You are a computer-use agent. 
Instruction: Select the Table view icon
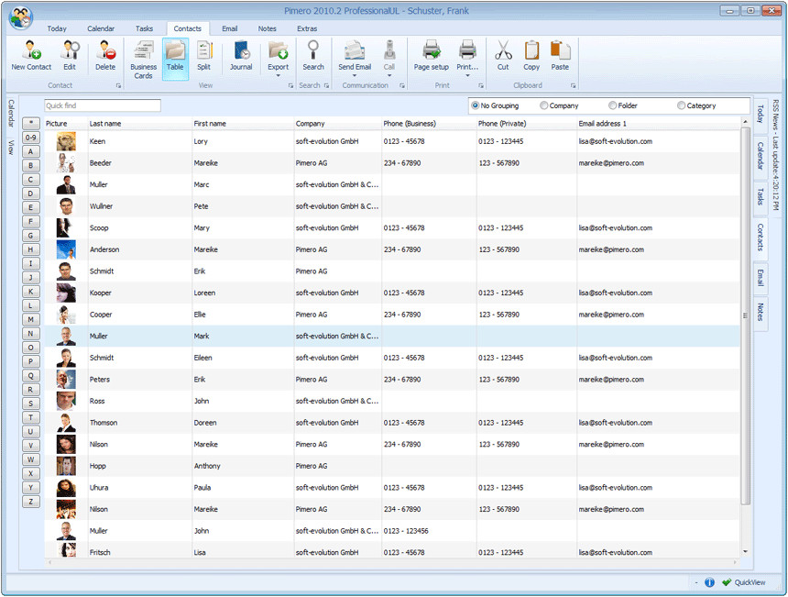point(175,50)
